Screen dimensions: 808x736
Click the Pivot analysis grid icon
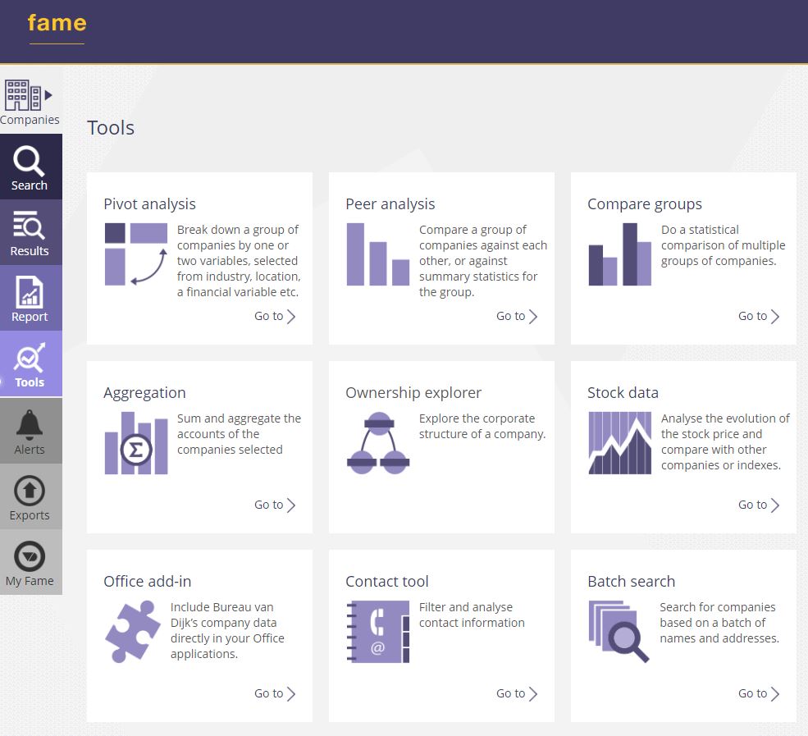point(135,254)
